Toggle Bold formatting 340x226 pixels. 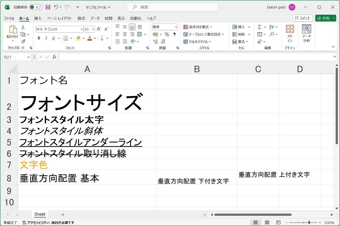coord(39,38)
